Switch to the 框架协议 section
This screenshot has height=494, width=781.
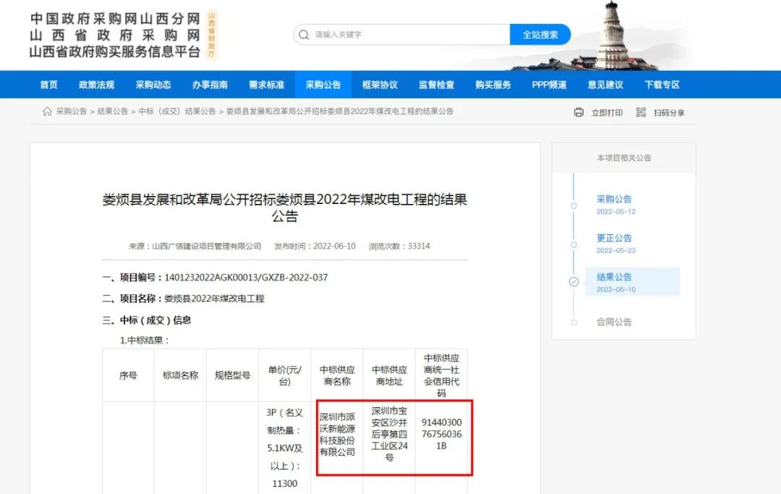(x=380, y=85)
